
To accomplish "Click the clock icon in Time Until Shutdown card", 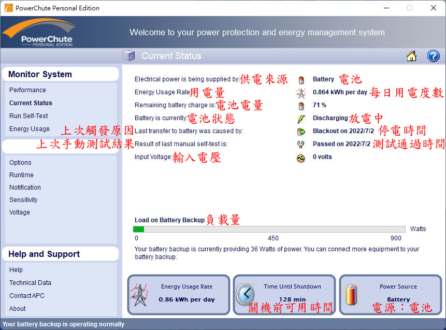I will coord(245,294).
